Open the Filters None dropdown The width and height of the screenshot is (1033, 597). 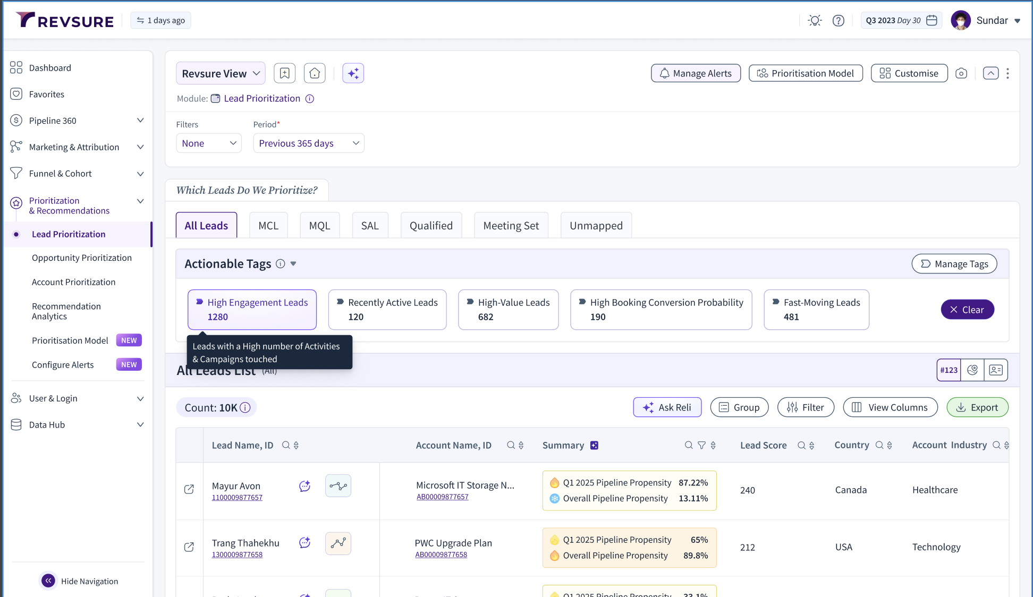click(x=209, y=143)
